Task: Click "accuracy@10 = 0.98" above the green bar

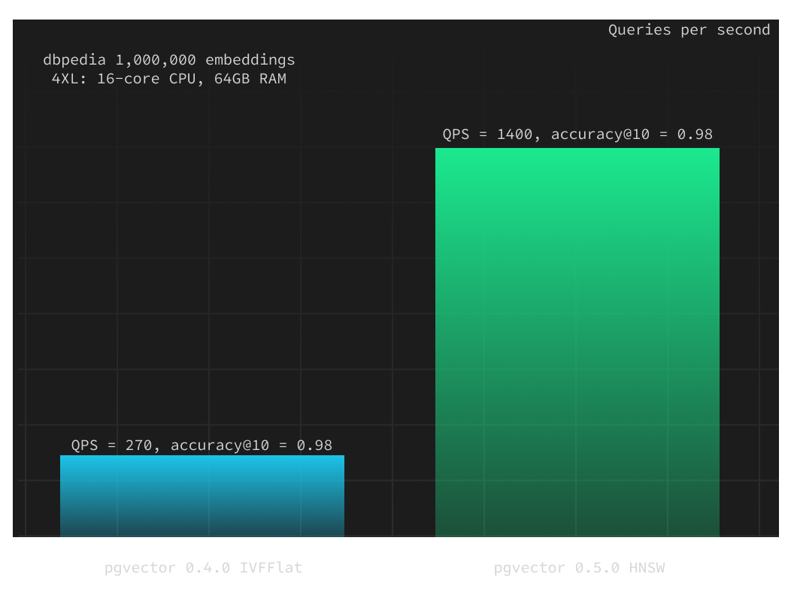Action: [632, 134]
